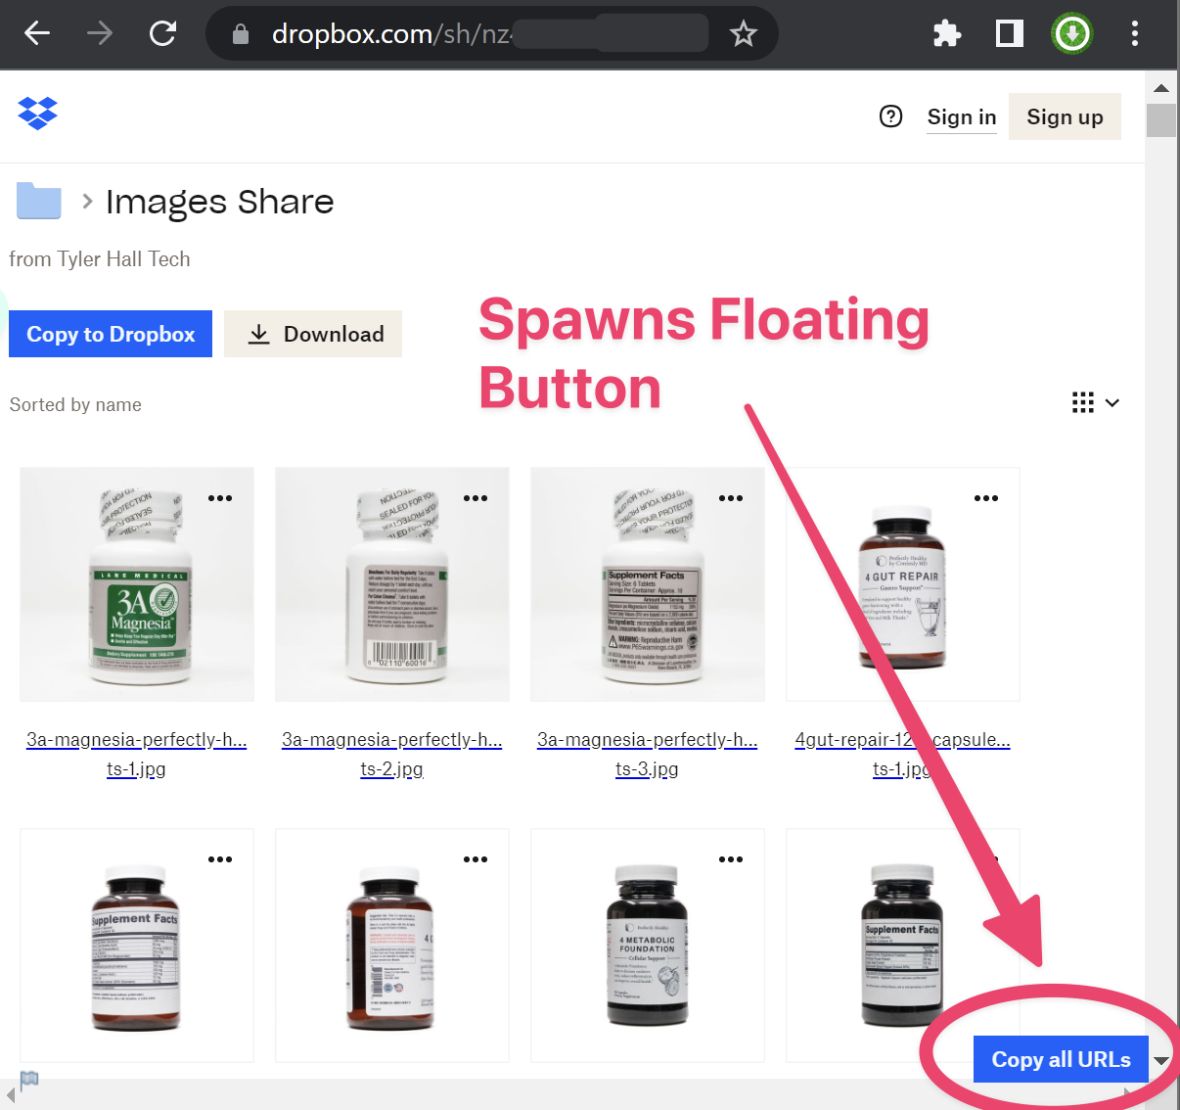1180x1110 pixels.
Task: Click the browser forward arrow
Action: pyautogui.click(x=100, y=34)
